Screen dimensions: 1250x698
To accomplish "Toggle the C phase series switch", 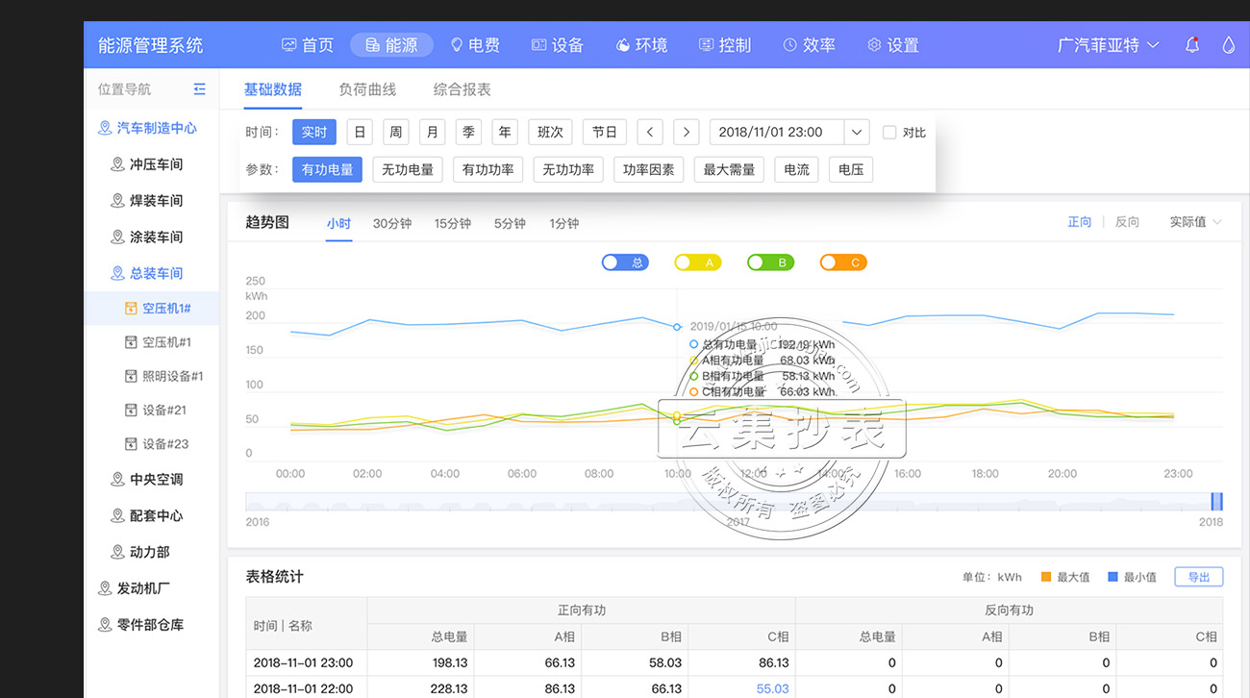I will click(843, 262).
